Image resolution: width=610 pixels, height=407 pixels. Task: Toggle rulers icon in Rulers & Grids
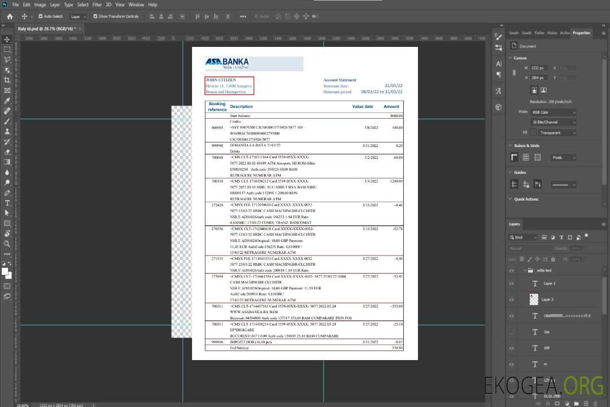coord(514,157)
